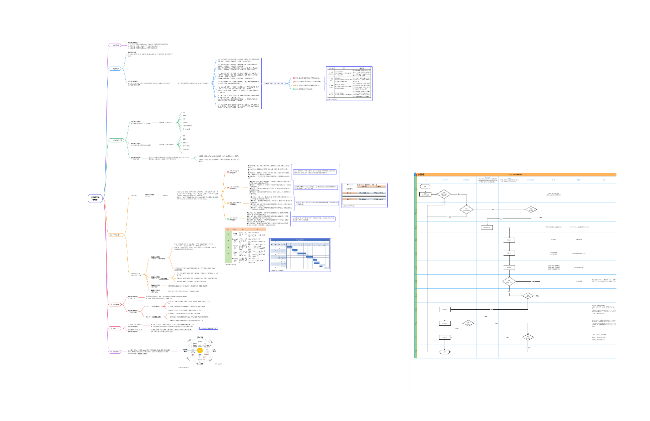Click the red circle priority marker icon
This screenshot has height=421, width=650.
(x=294, y=78)
